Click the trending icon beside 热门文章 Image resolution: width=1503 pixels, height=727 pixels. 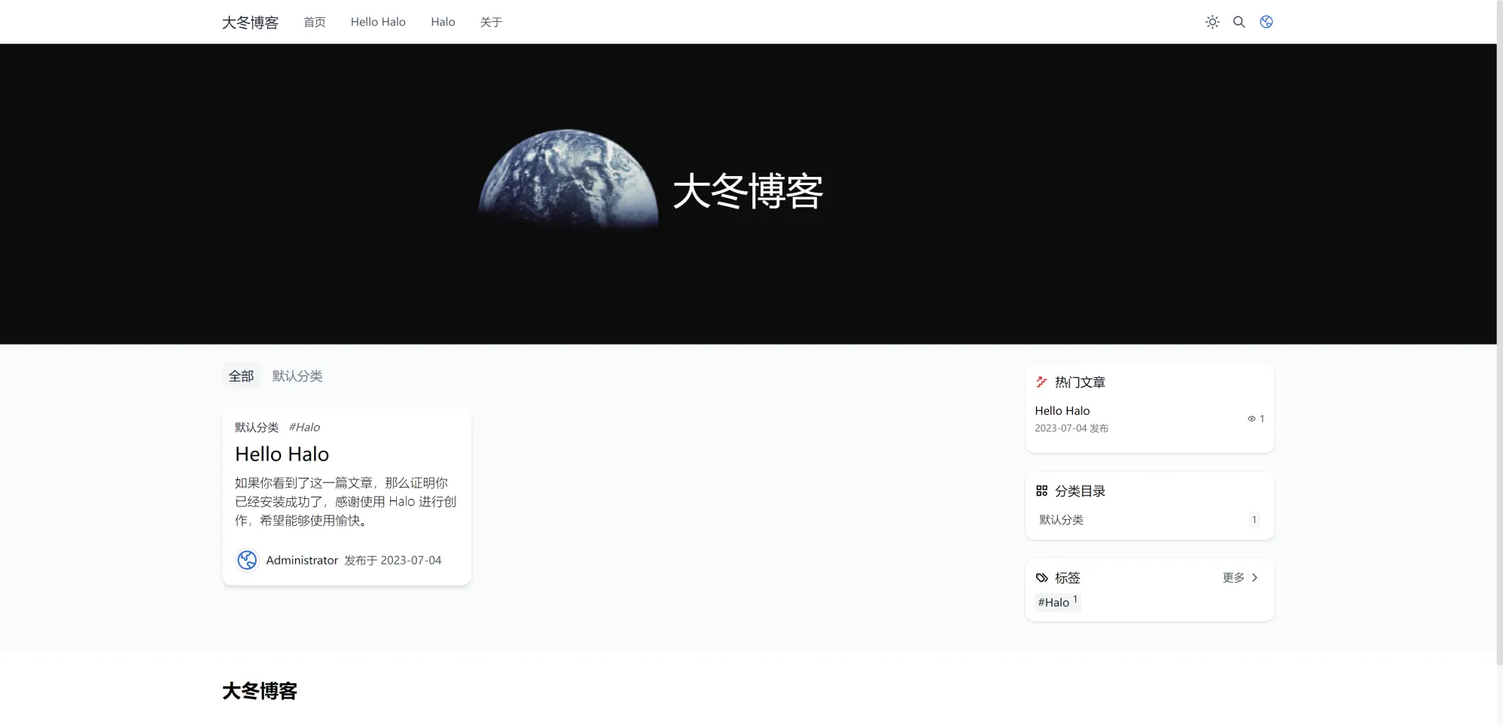(x=1041, y=382)
